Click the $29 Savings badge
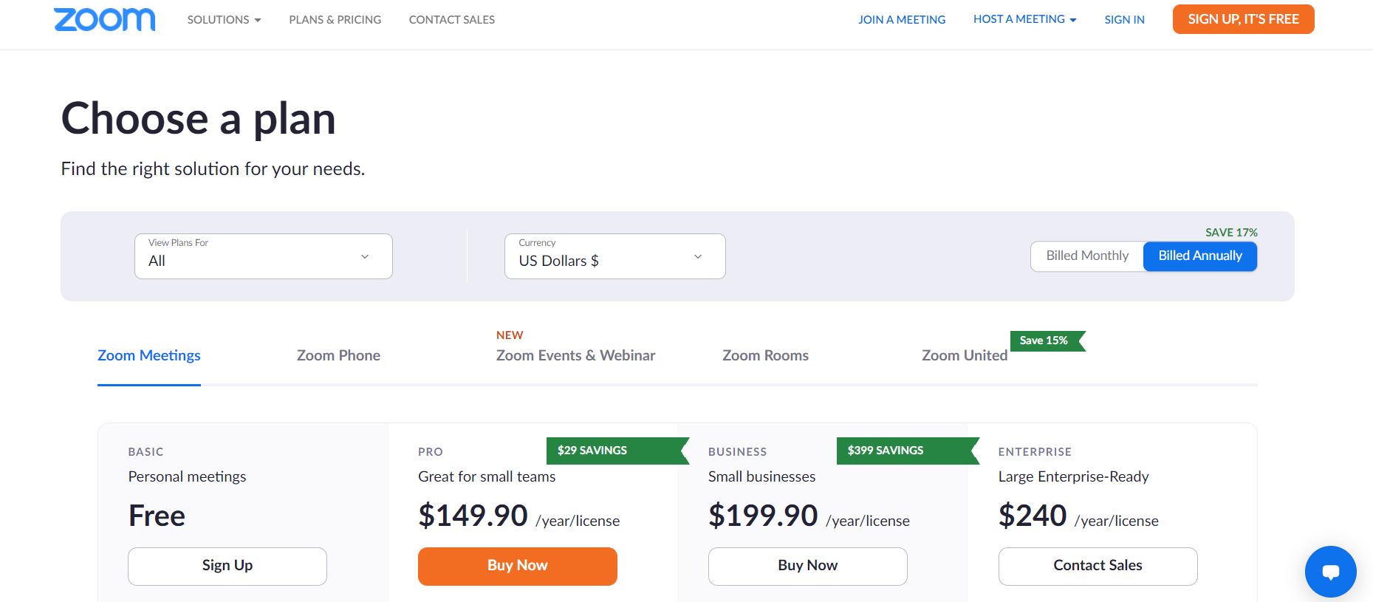This screenshot has width=1373, height=602. [617, 451]
